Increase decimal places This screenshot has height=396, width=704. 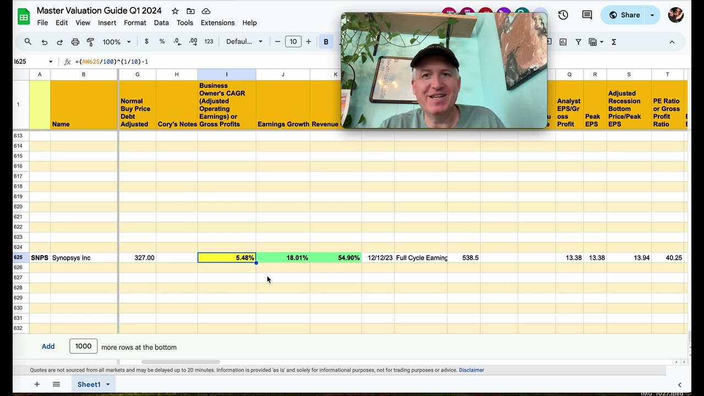(x=193, y=42)
